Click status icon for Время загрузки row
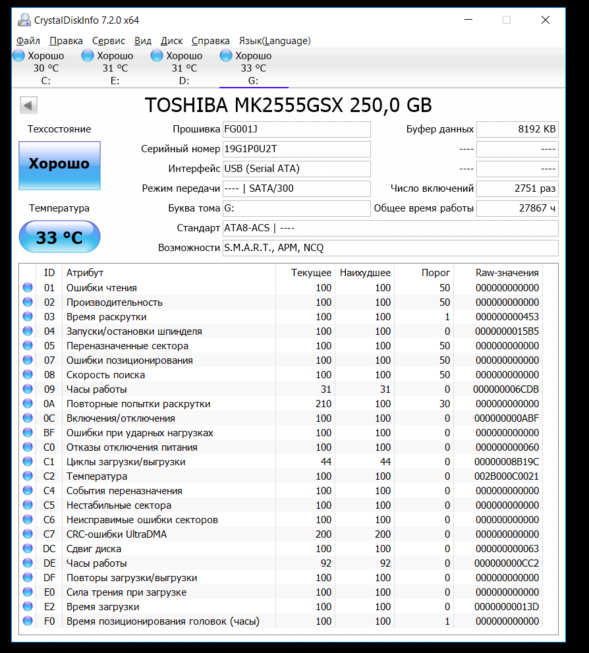 (x=28, y=606)
